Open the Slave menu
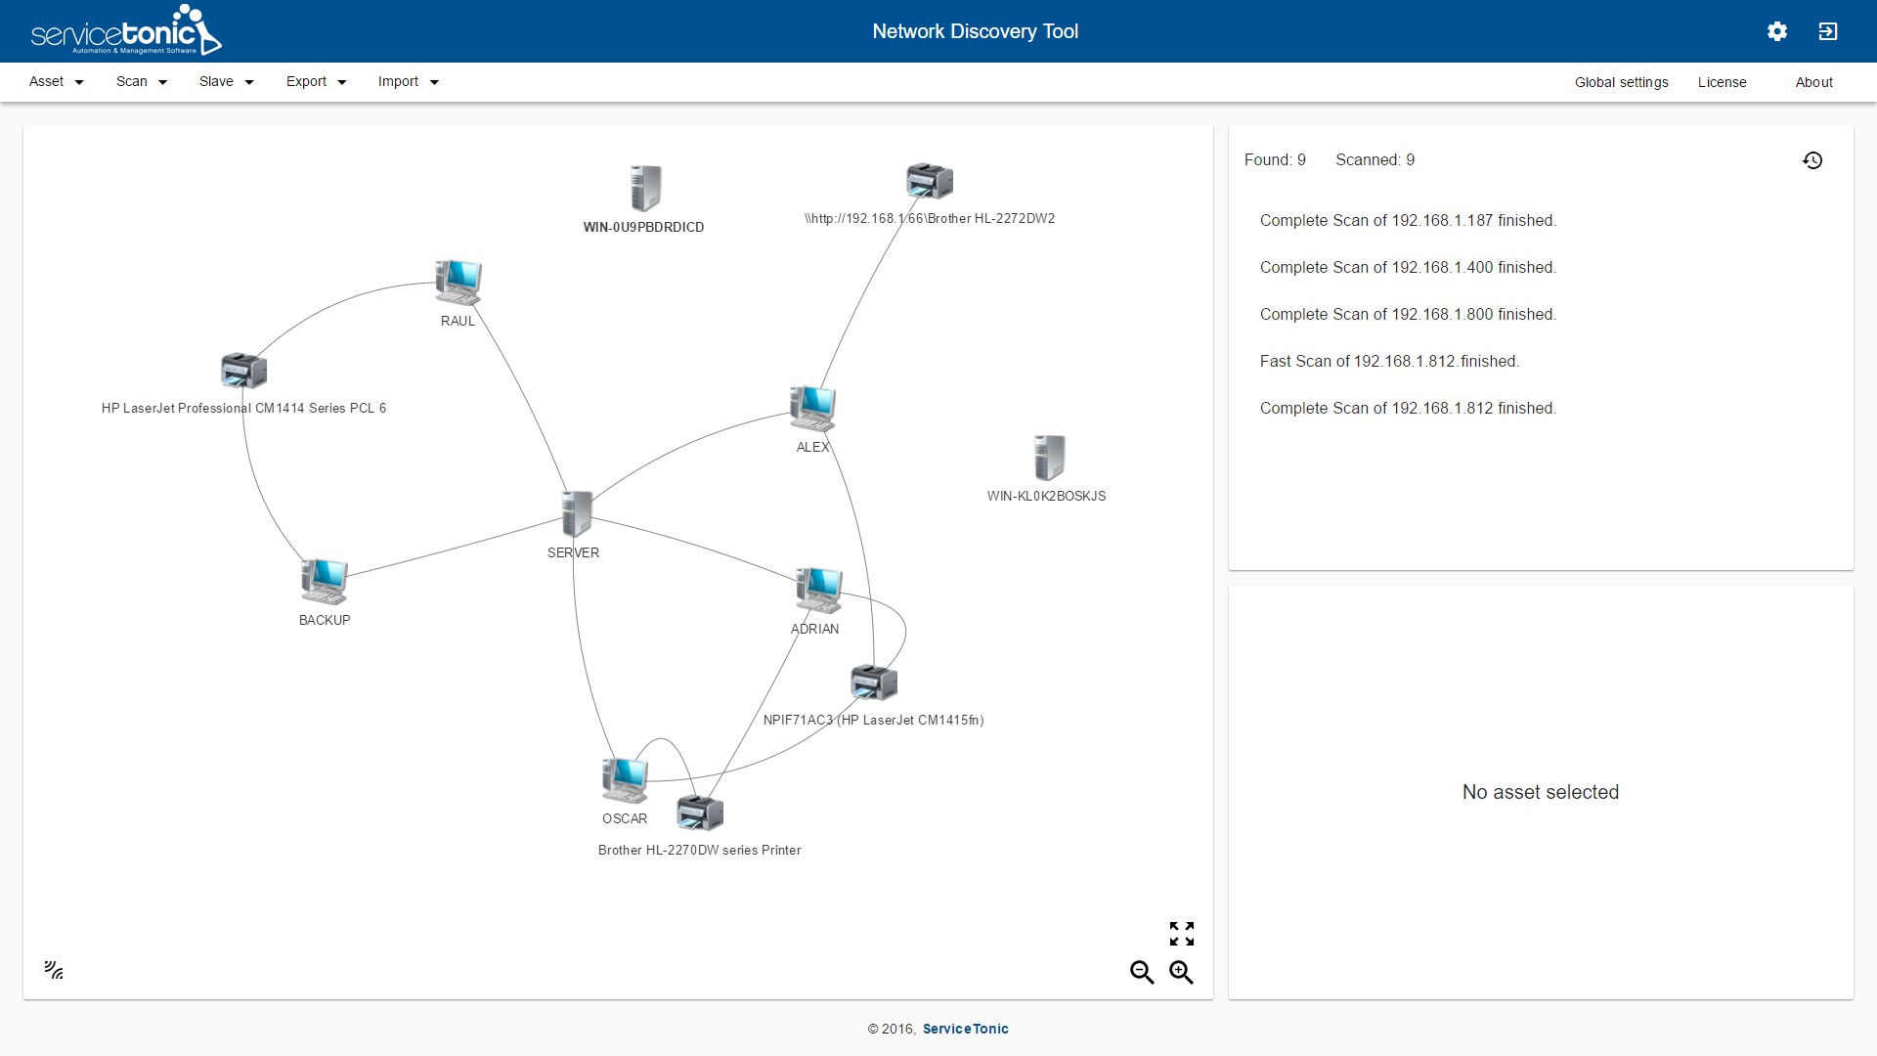 (225, 81)
